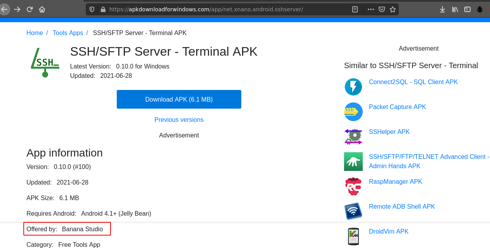Image resolution: width=490 pixels, height=248 pixels.
Task: Click the RaspManager raspberry icon
Action: click(353, 186)
